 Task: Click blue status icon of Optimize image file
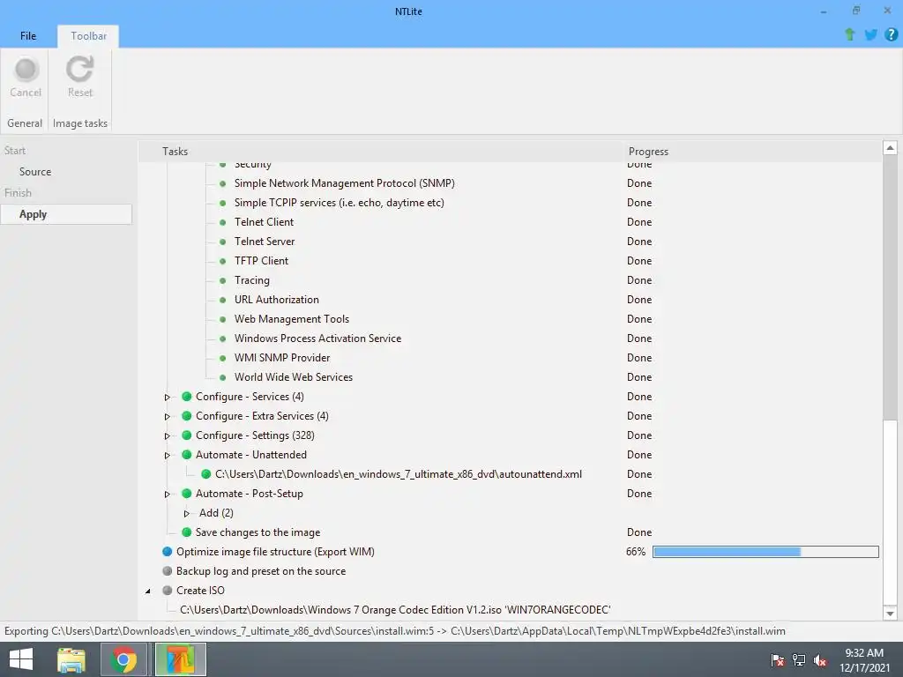[x=167, y=552]
